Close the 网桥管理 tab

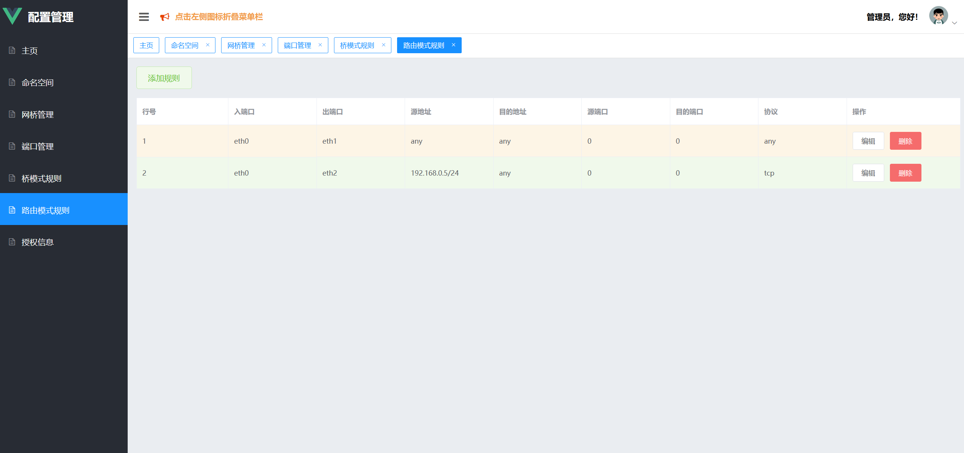click(264, 45)
